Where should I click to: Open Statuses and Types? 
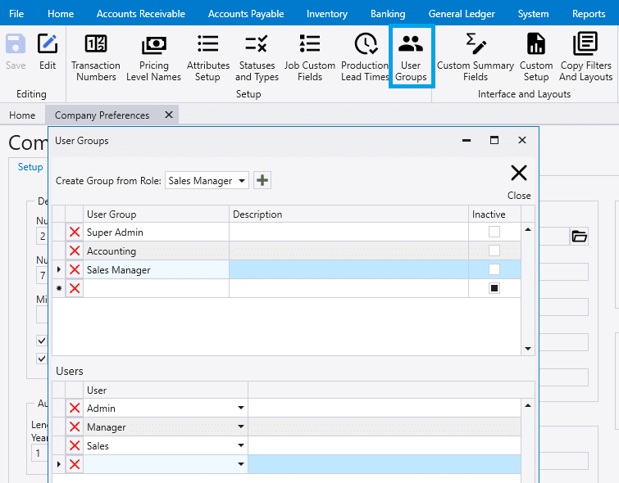pyautogui.click(x=257, y=57)
